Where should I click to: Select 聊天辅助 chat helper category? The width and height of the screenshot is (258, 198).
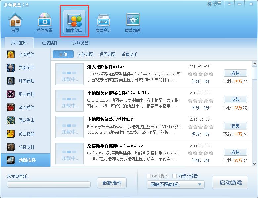click(x=26, y=81)
